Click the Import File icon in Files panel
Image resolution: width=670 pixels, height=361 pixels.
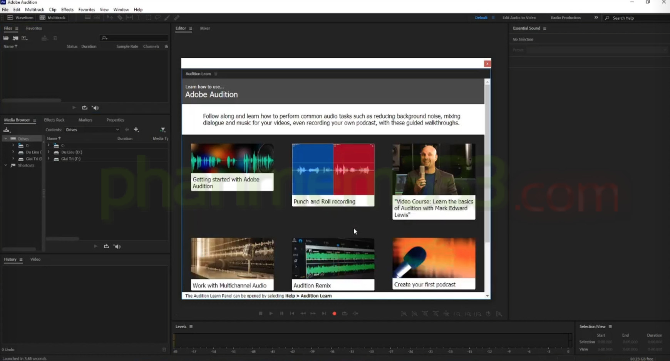(x=15, y=38)
